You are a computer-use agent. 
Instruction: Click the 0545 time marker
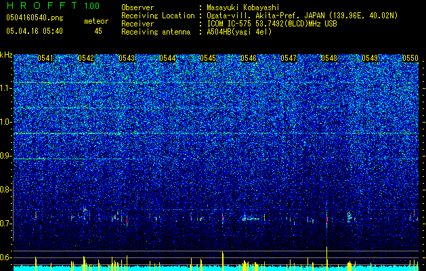208,58
